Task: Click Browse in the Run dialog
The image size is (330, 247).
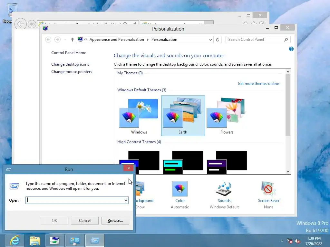Action: point(115,221)
